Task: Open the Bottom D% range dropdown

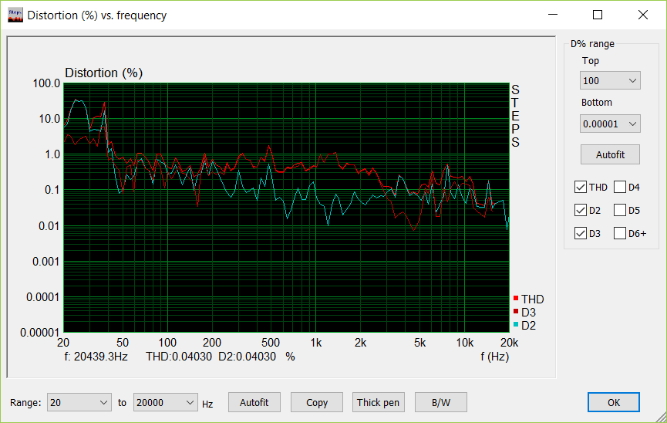Action: click(610, 124)
